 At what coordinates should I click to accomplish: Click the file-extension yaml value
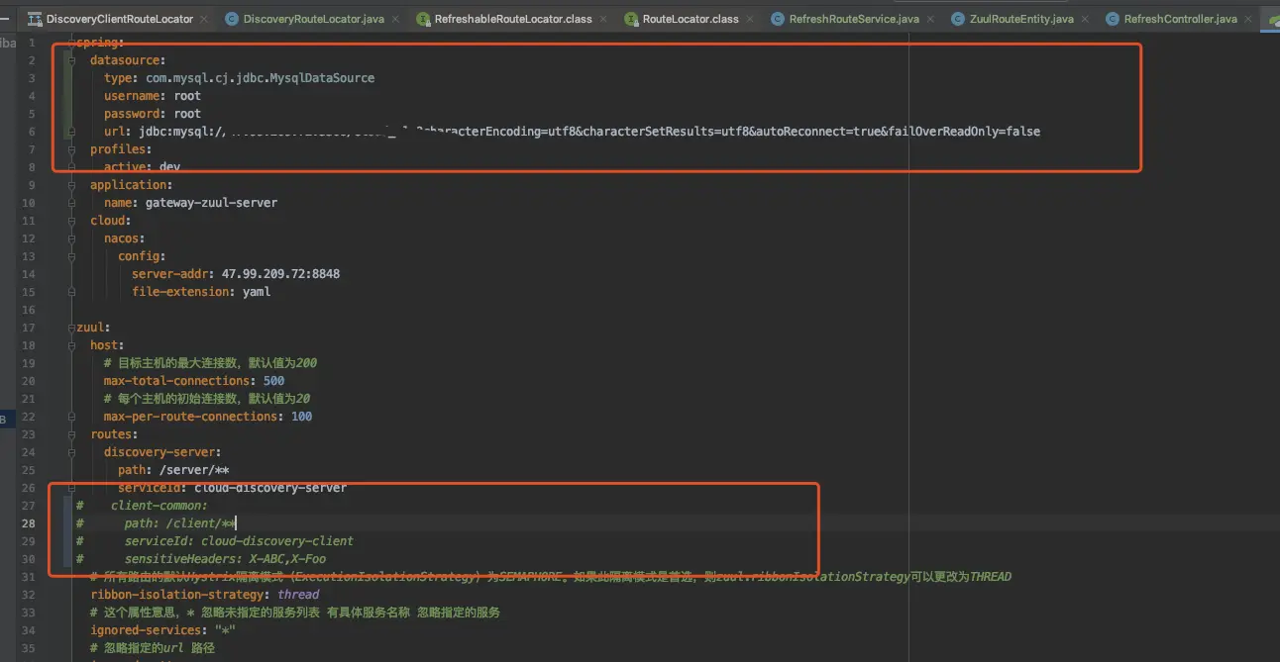click(257, 292)
